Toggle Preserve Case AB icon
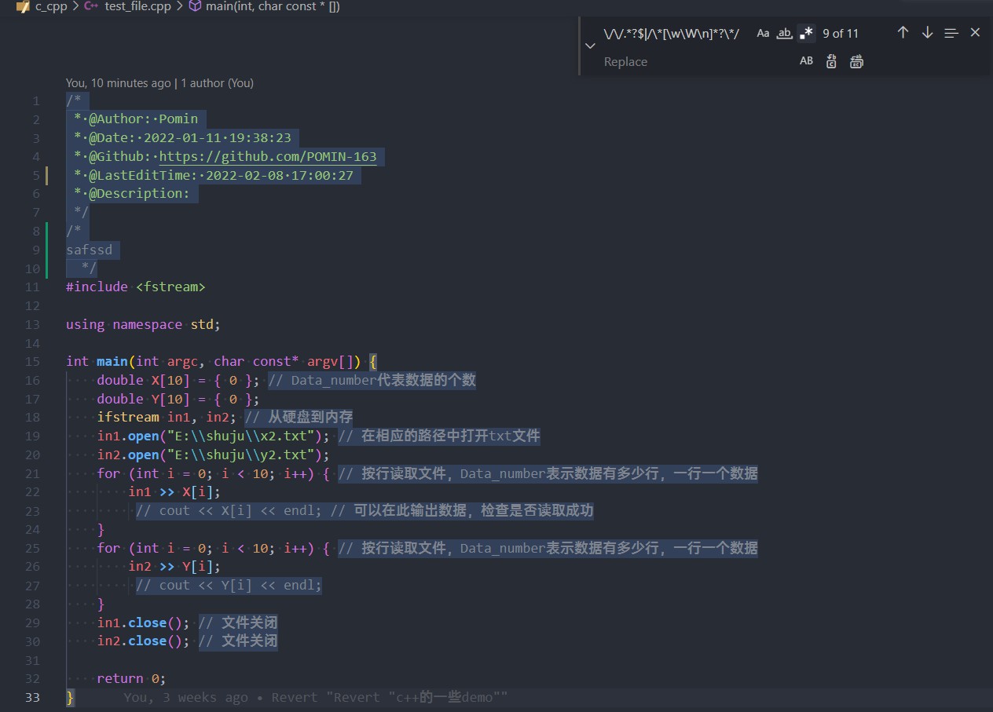Image resolution: width=993 pixels, height=712 pixels. (806, 61)
